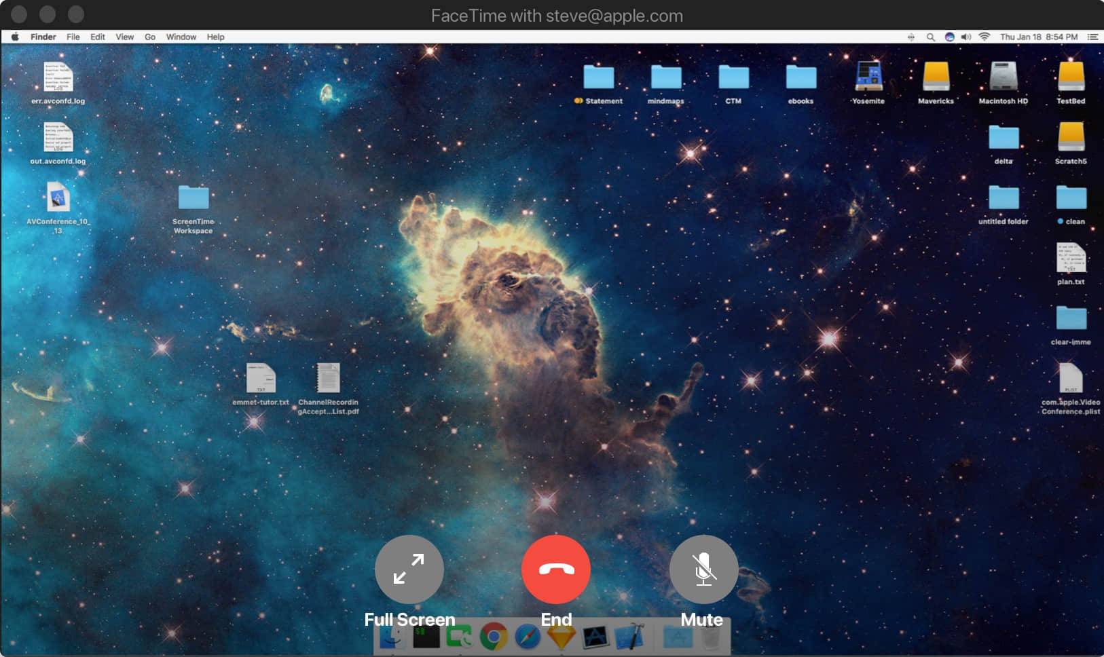The image size is (1104, 657).
Task: Open the Edit menu
Action: point(98,37)
